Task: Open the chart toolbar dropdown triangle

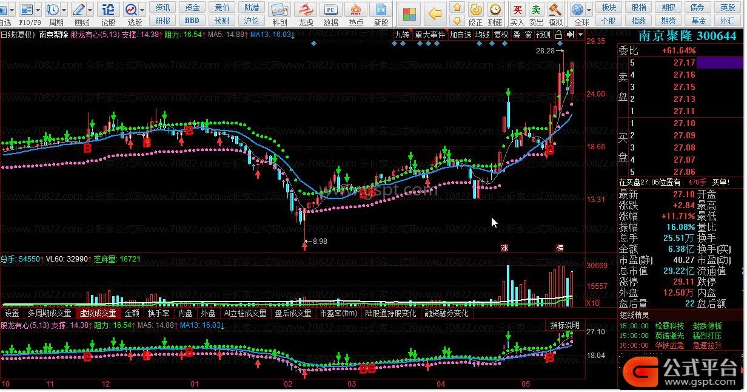Action: click(x=581, y=35)
